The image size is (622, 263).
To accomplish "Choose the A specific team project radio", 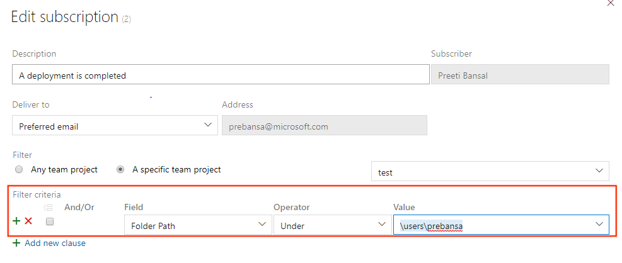I will click(x=121, y=169).
